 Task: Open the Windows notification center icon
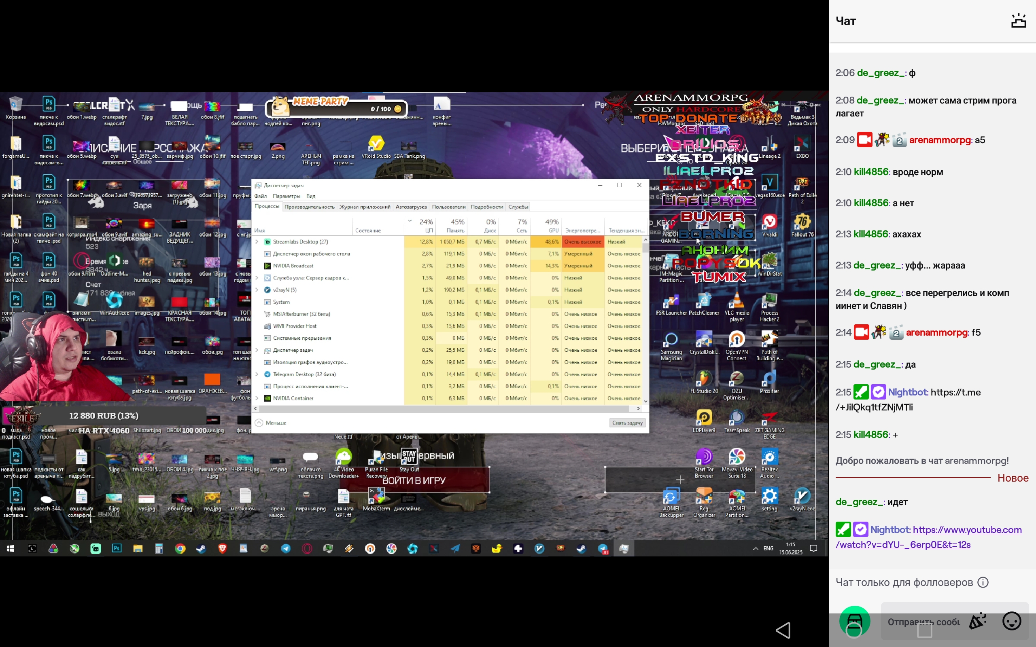tap(814, 549)
